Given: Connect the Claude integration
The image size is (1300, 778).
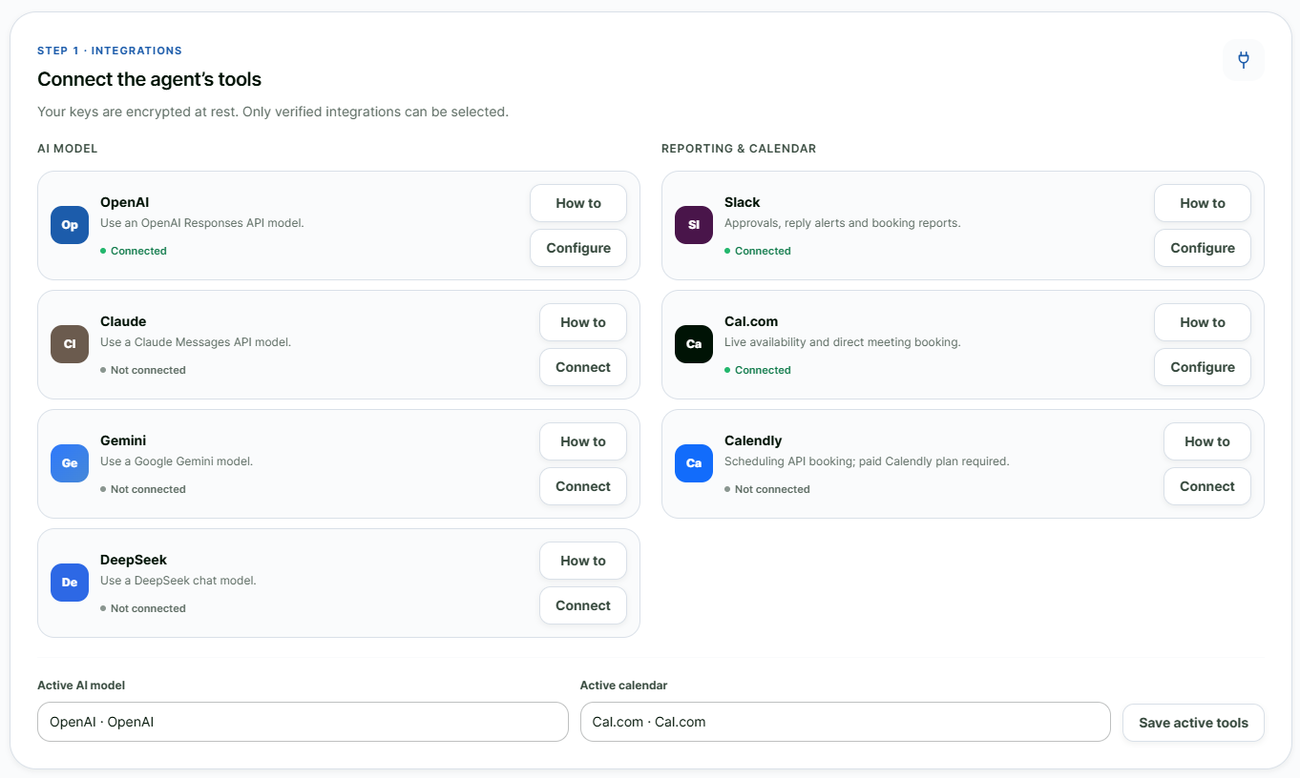Looking at the screenshot, I should pos(583,367).
